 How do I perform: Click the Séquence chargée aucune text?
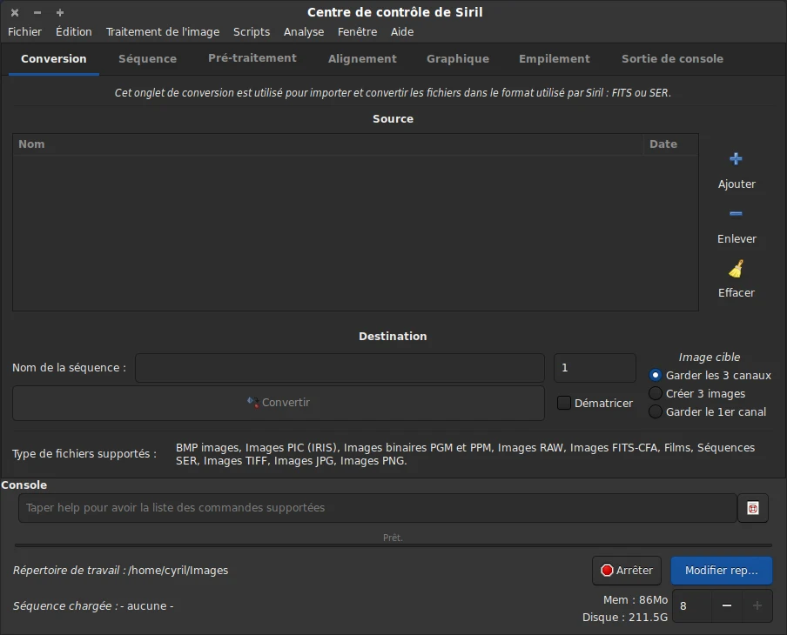[93, 606]
